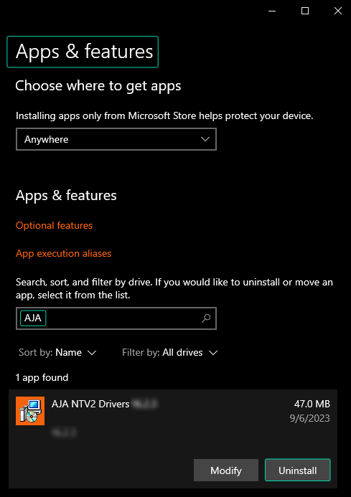
Task: Close the Settings window
Action: point(338,11)
